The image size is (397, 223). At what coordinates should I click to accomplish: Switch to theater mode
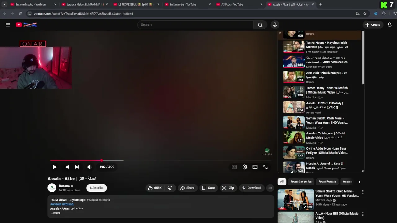point(255,167)
